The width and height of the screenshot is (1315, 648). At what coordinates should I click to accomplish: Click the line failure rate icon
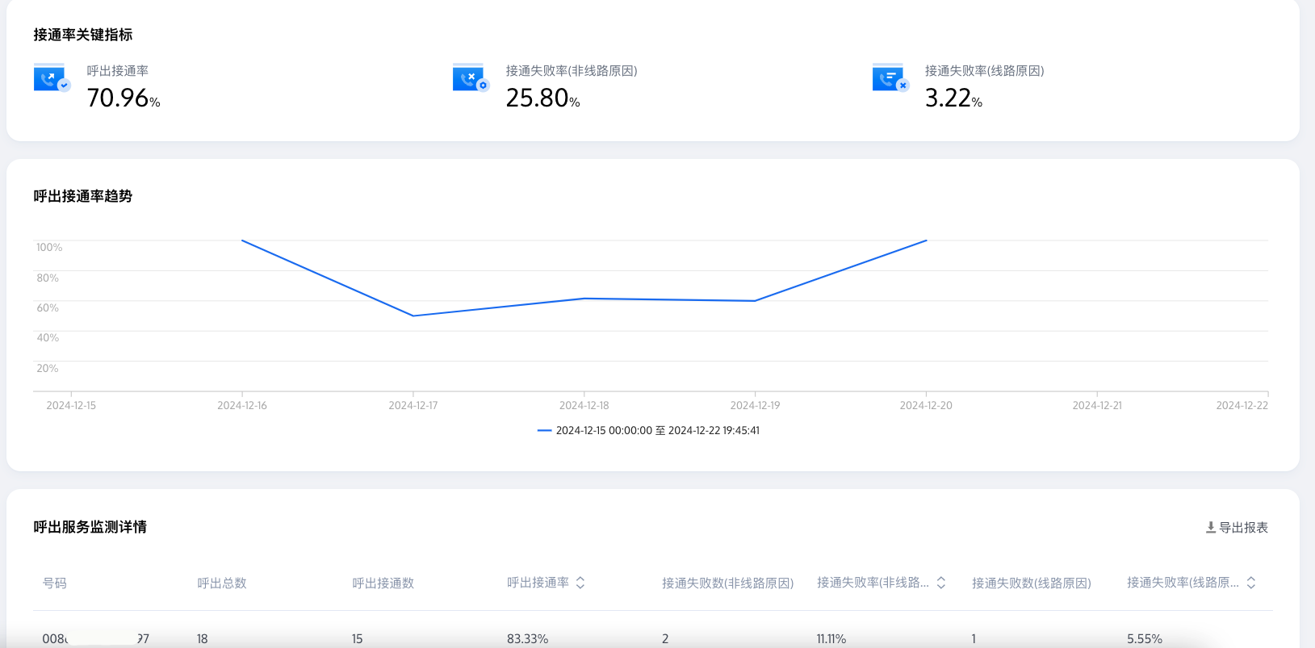click(x=890, y=77)
